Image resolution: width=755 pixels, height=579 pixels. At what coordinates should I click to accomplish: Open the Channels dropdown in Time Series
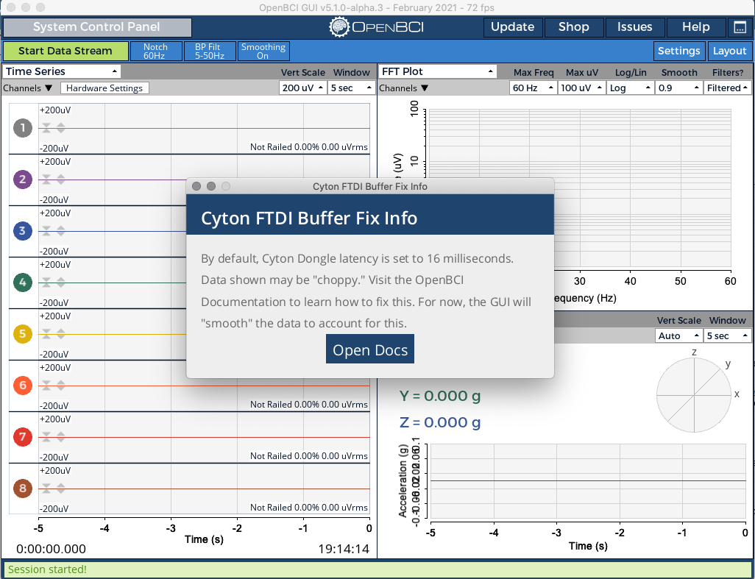pos(28,88)
